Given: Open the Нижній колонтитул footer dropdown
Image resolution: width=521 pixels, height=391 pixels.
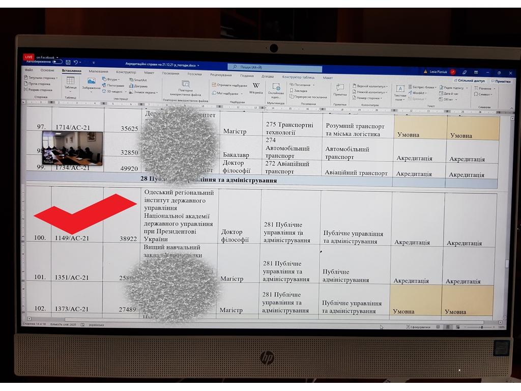Looking at the screenshot, I should pos(370,92).
